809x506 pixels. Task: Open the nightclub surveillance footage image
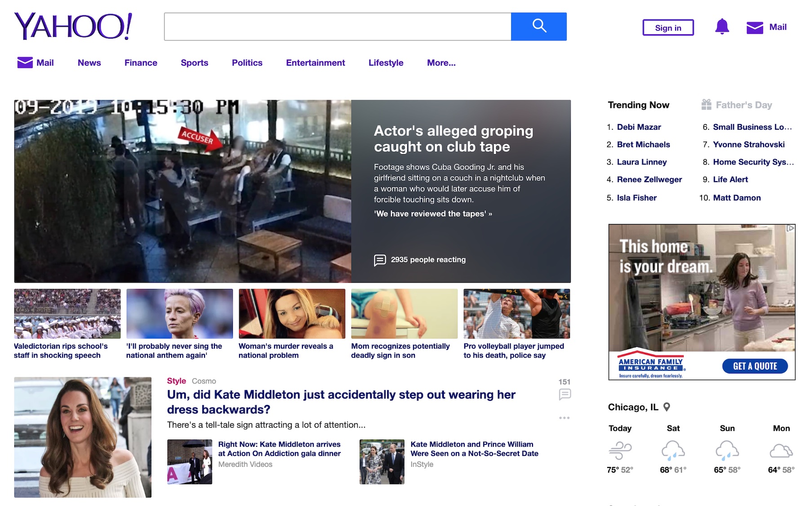[183, 191]
